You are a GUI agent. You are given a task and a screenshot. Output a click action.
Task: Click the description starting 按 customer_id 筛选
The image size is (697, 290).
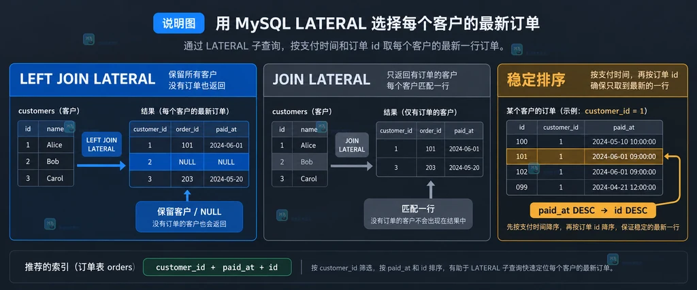pos(463,268)
